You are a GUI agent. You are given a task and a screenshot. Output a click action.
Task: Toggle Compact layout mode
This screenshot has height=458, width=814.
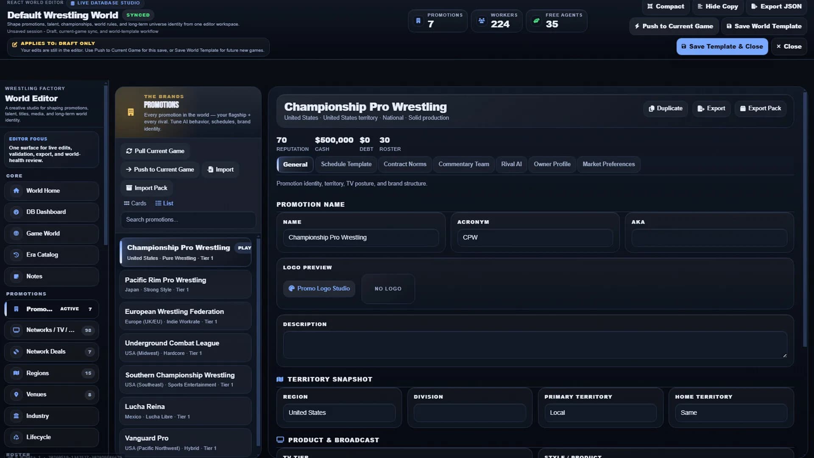click(x=665, y=6)
